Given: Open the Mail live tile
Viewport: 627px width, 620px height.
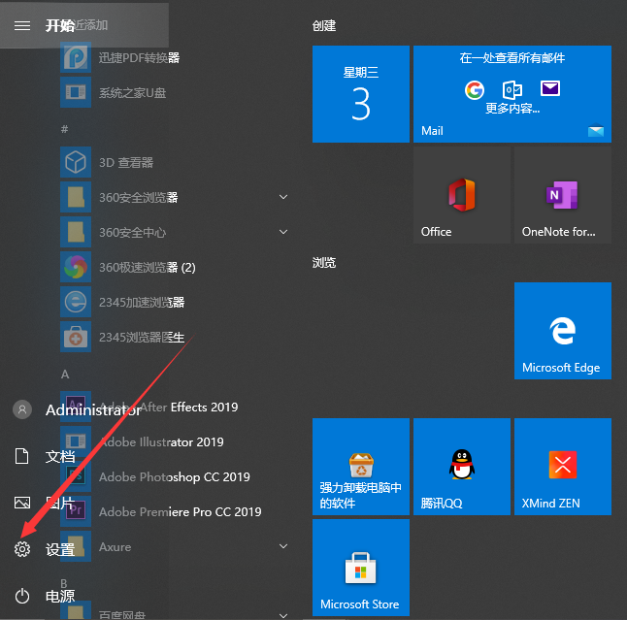Looking at the screenshot, I should pyautogui.click(x=512, y=94).
